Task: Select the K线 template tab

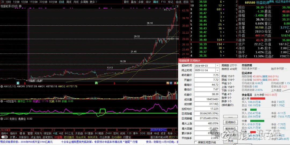Action: (55, 134)
